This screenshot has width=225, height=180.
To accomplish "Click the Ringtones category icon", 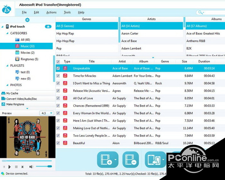I will [x=17, y=59].
